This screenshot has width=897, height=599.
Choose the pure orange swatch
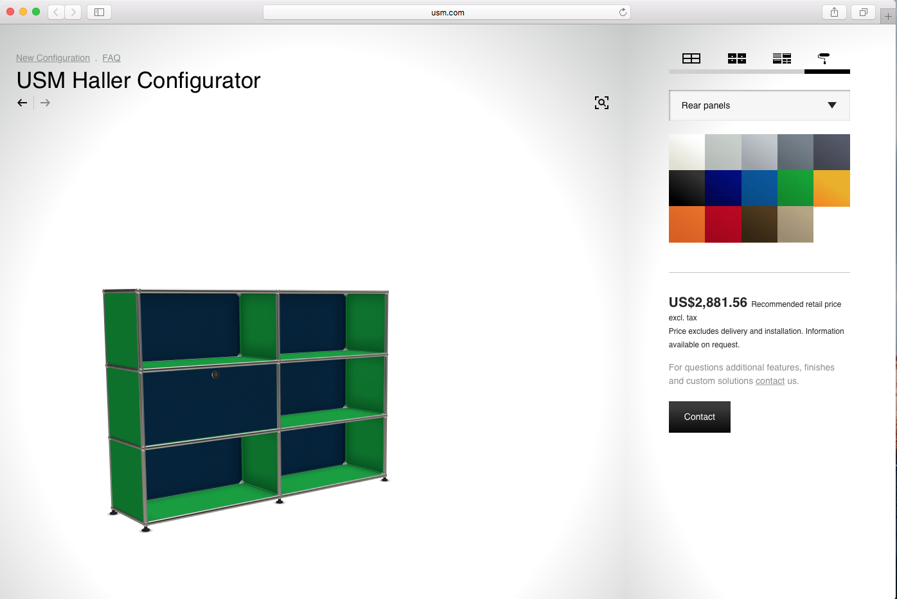coord(687,224)
